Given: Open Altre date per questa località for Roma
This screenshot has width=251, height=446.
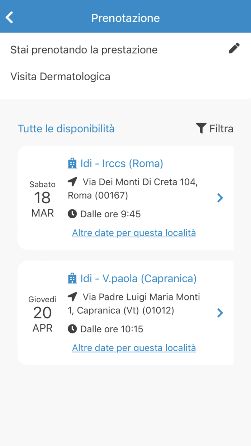Looking at the screenshot, I should (x=134, y=233).
